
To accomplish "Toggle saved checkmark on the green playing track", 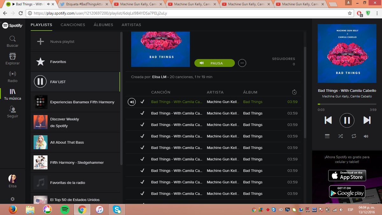I will (x=142, y=102).
